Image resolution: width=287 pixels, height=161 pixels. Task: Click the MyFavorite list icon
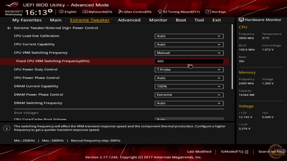point(85,12)
